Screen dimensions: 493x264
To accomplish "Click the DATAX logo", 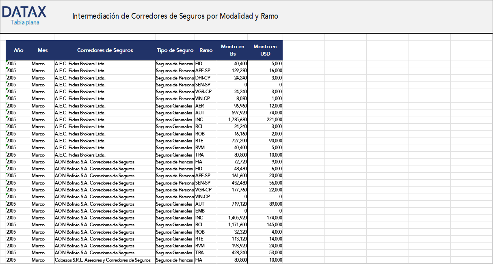I will [x=24, y=12].
